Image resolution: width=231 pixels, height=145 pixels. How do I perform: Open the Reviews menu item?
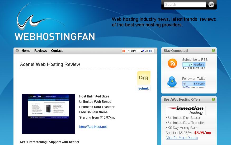click(41, 51)
